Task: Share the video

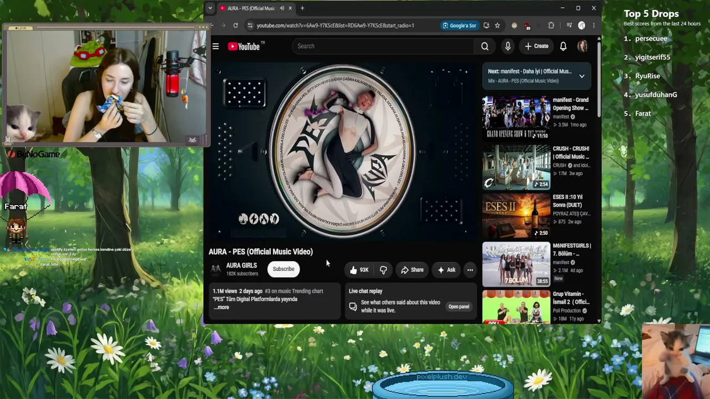Action: [412, 270]
